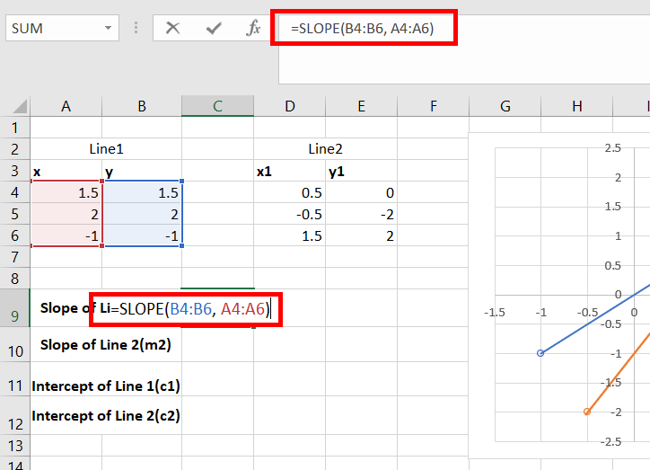Select column C header
Image resolution: width=650 pixels, height=470 pixels.
point(217,106)
